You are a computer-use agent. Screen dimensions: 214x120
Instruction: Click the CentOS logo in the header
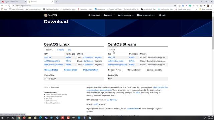(x=50, y=15)
